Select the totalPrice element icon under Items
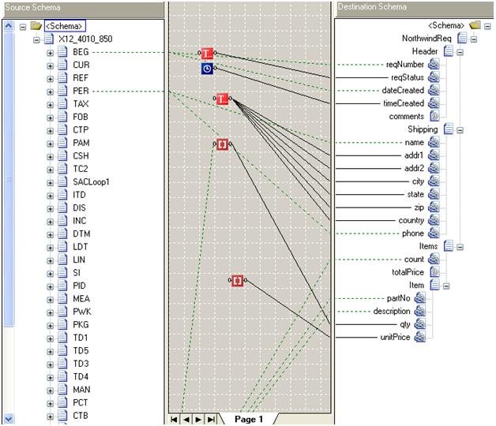 click(434, 272)
